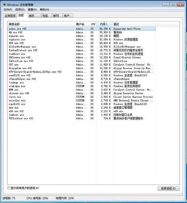The width and height of the screenshot is (187, 203).
Task: Select the KillerNetManager.exe process name
Action: coord(22,47)
